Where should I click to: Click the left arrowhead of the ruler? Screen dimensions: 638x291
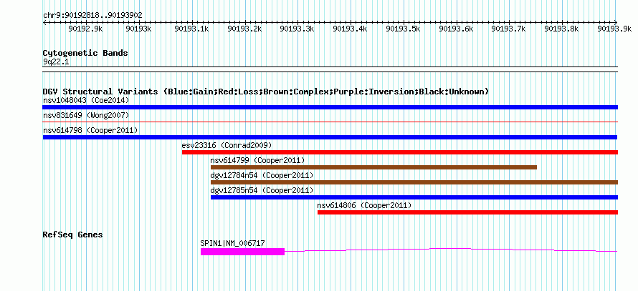[44, 23]
